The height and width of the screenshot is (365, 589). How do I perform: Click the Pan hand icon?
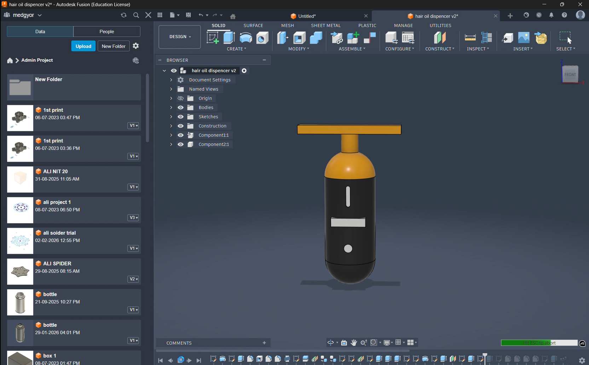[354, 342]
